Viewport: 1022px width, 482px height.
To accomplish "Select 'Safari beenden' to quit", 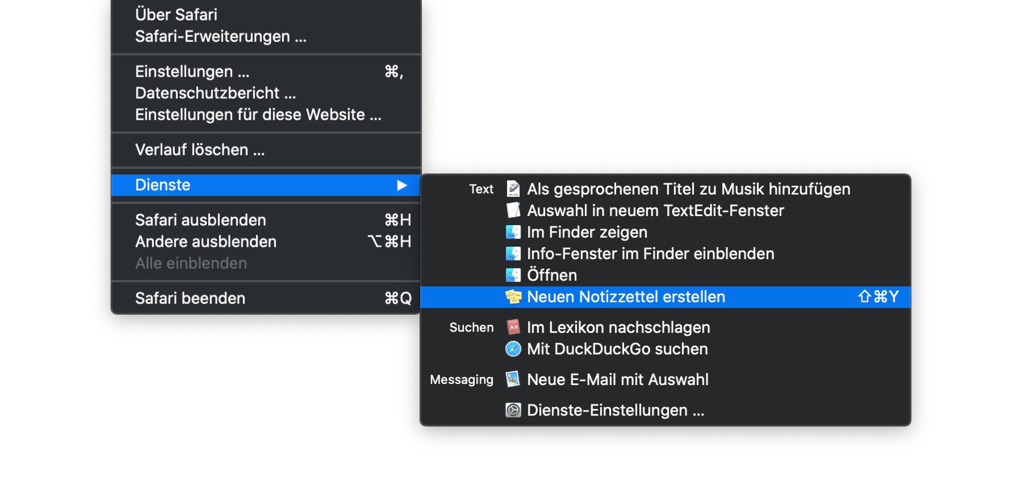I will (190, 298).
